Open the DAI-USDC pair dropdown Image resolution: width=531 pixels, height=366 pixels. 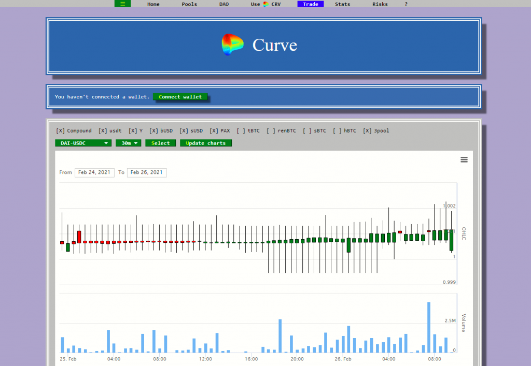tap(82, 143)
